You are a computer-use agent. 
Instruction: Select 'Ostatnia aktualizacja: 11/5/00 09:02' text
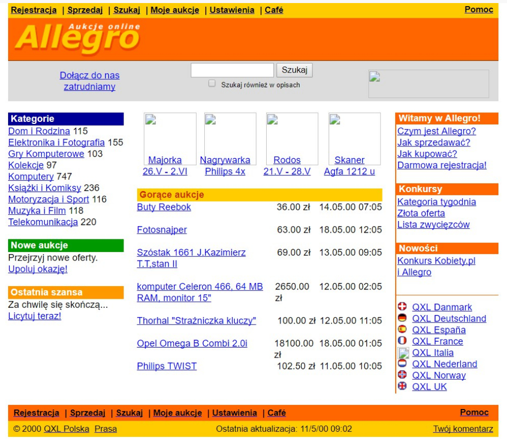tap(284, 429)
